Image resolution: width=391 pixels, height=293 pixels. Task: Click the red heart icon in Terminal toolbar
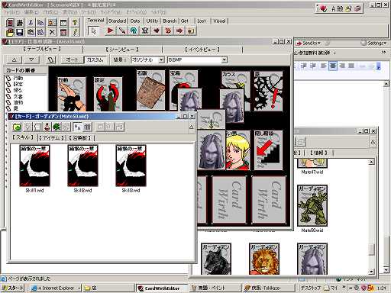[x=157, y=31]
